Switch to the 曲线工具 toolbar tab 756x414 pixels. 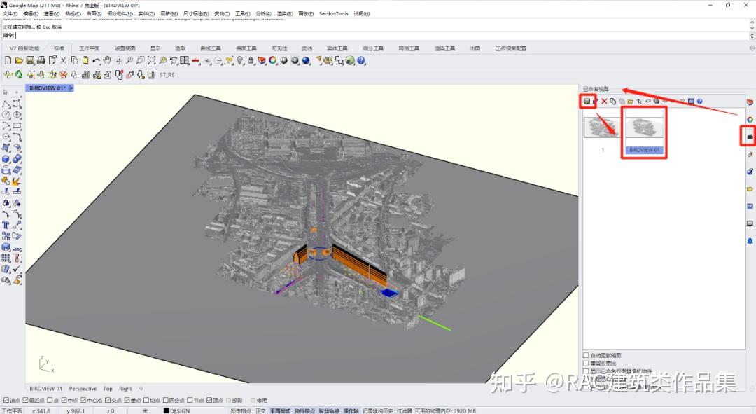coord(210,48)
